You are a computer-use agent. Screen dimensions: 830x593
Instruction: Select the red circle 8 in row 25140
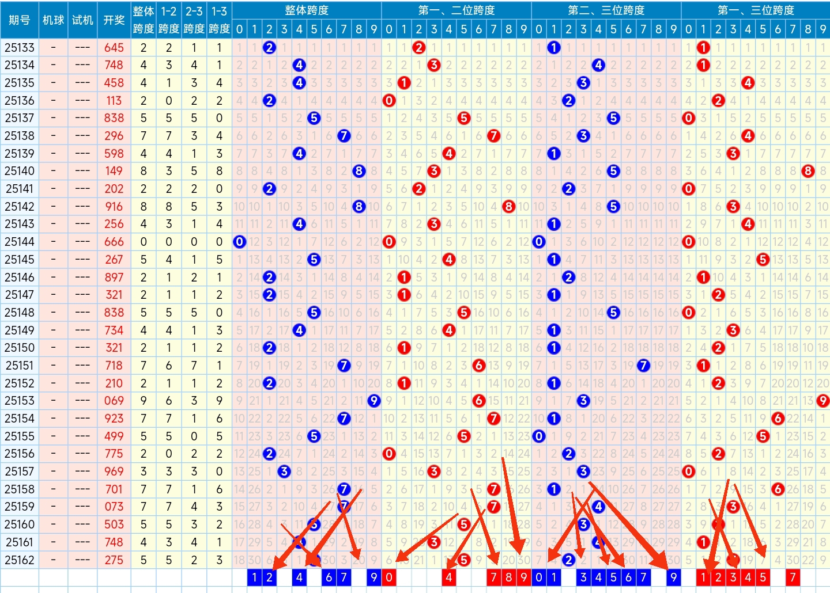(x=808, y=171)
